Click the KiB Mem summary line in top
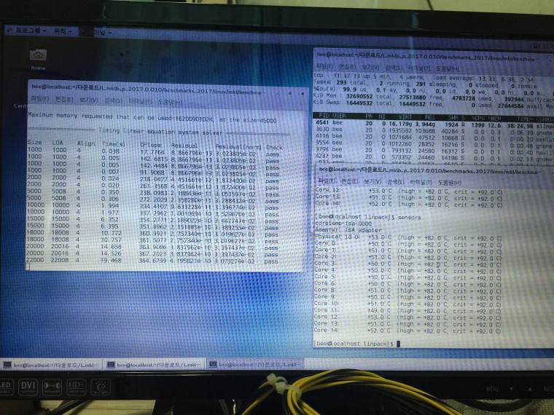554x415 pixels. 434,98
